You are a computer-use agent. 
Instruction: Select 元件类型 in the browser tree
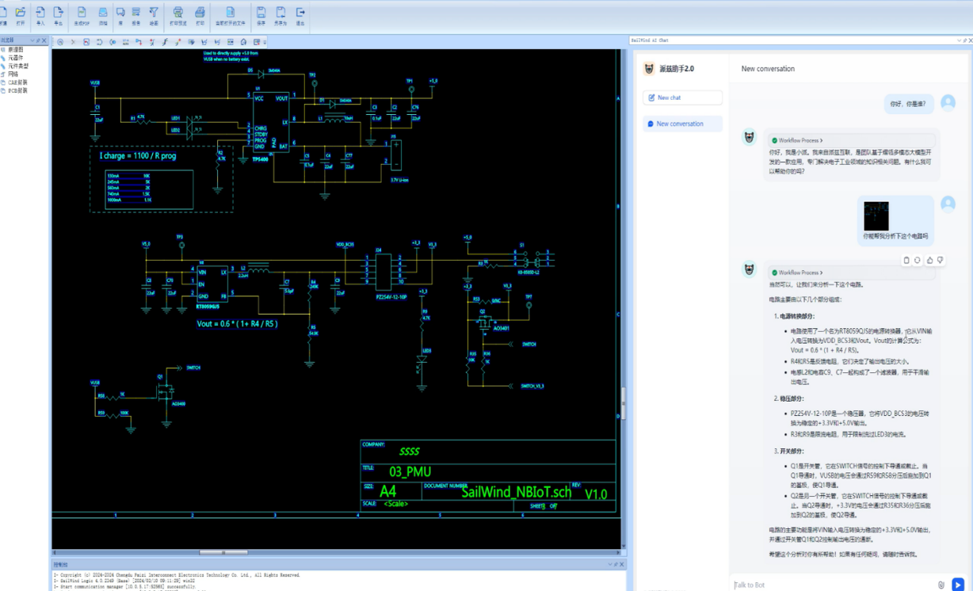18,66
